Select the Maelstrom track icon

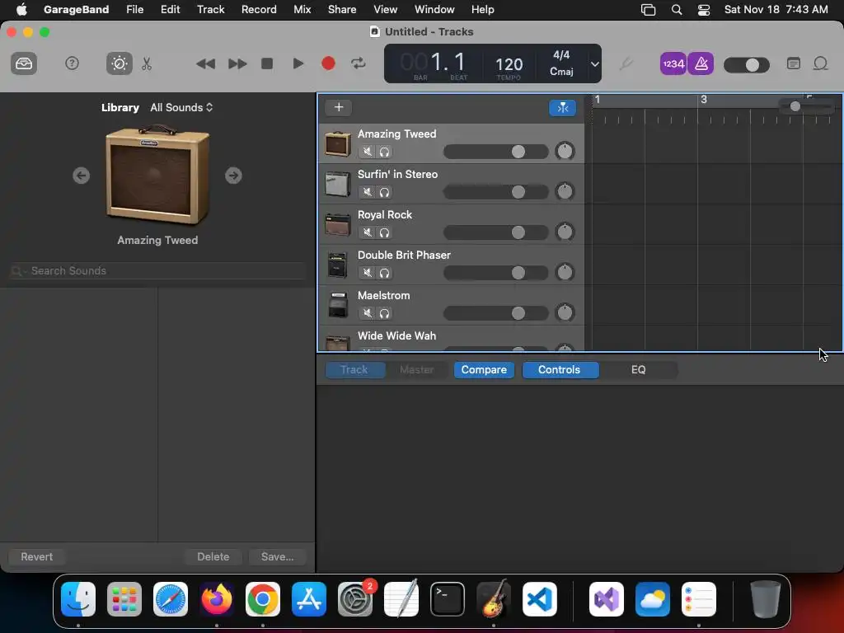click(337, 305)
